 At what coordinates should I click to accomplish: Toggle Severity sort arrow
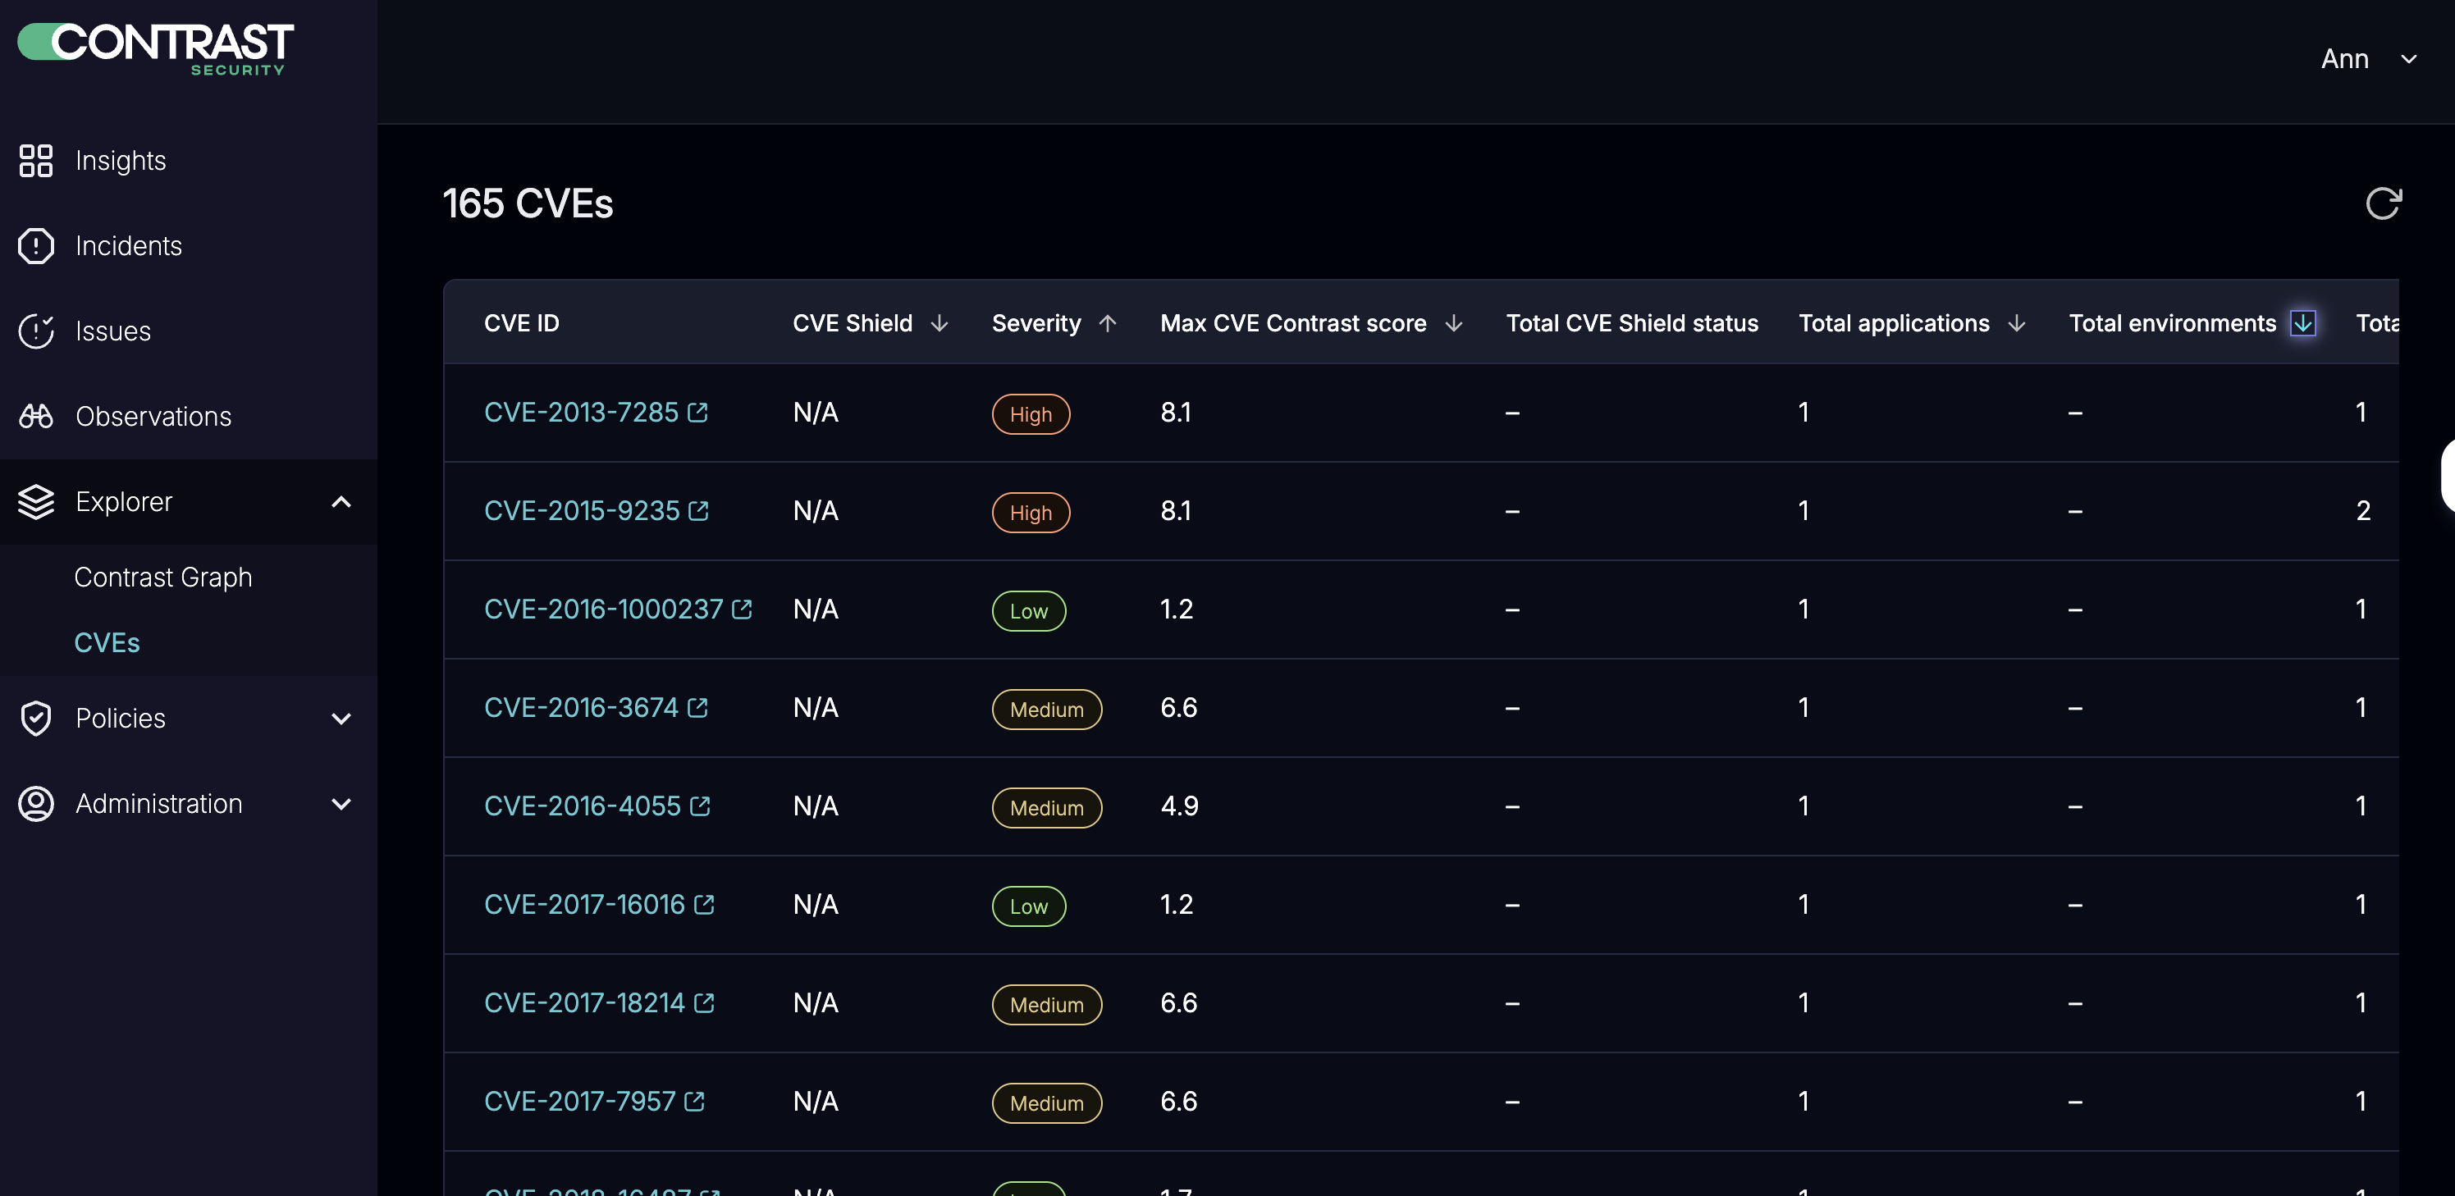point(1108,323)
